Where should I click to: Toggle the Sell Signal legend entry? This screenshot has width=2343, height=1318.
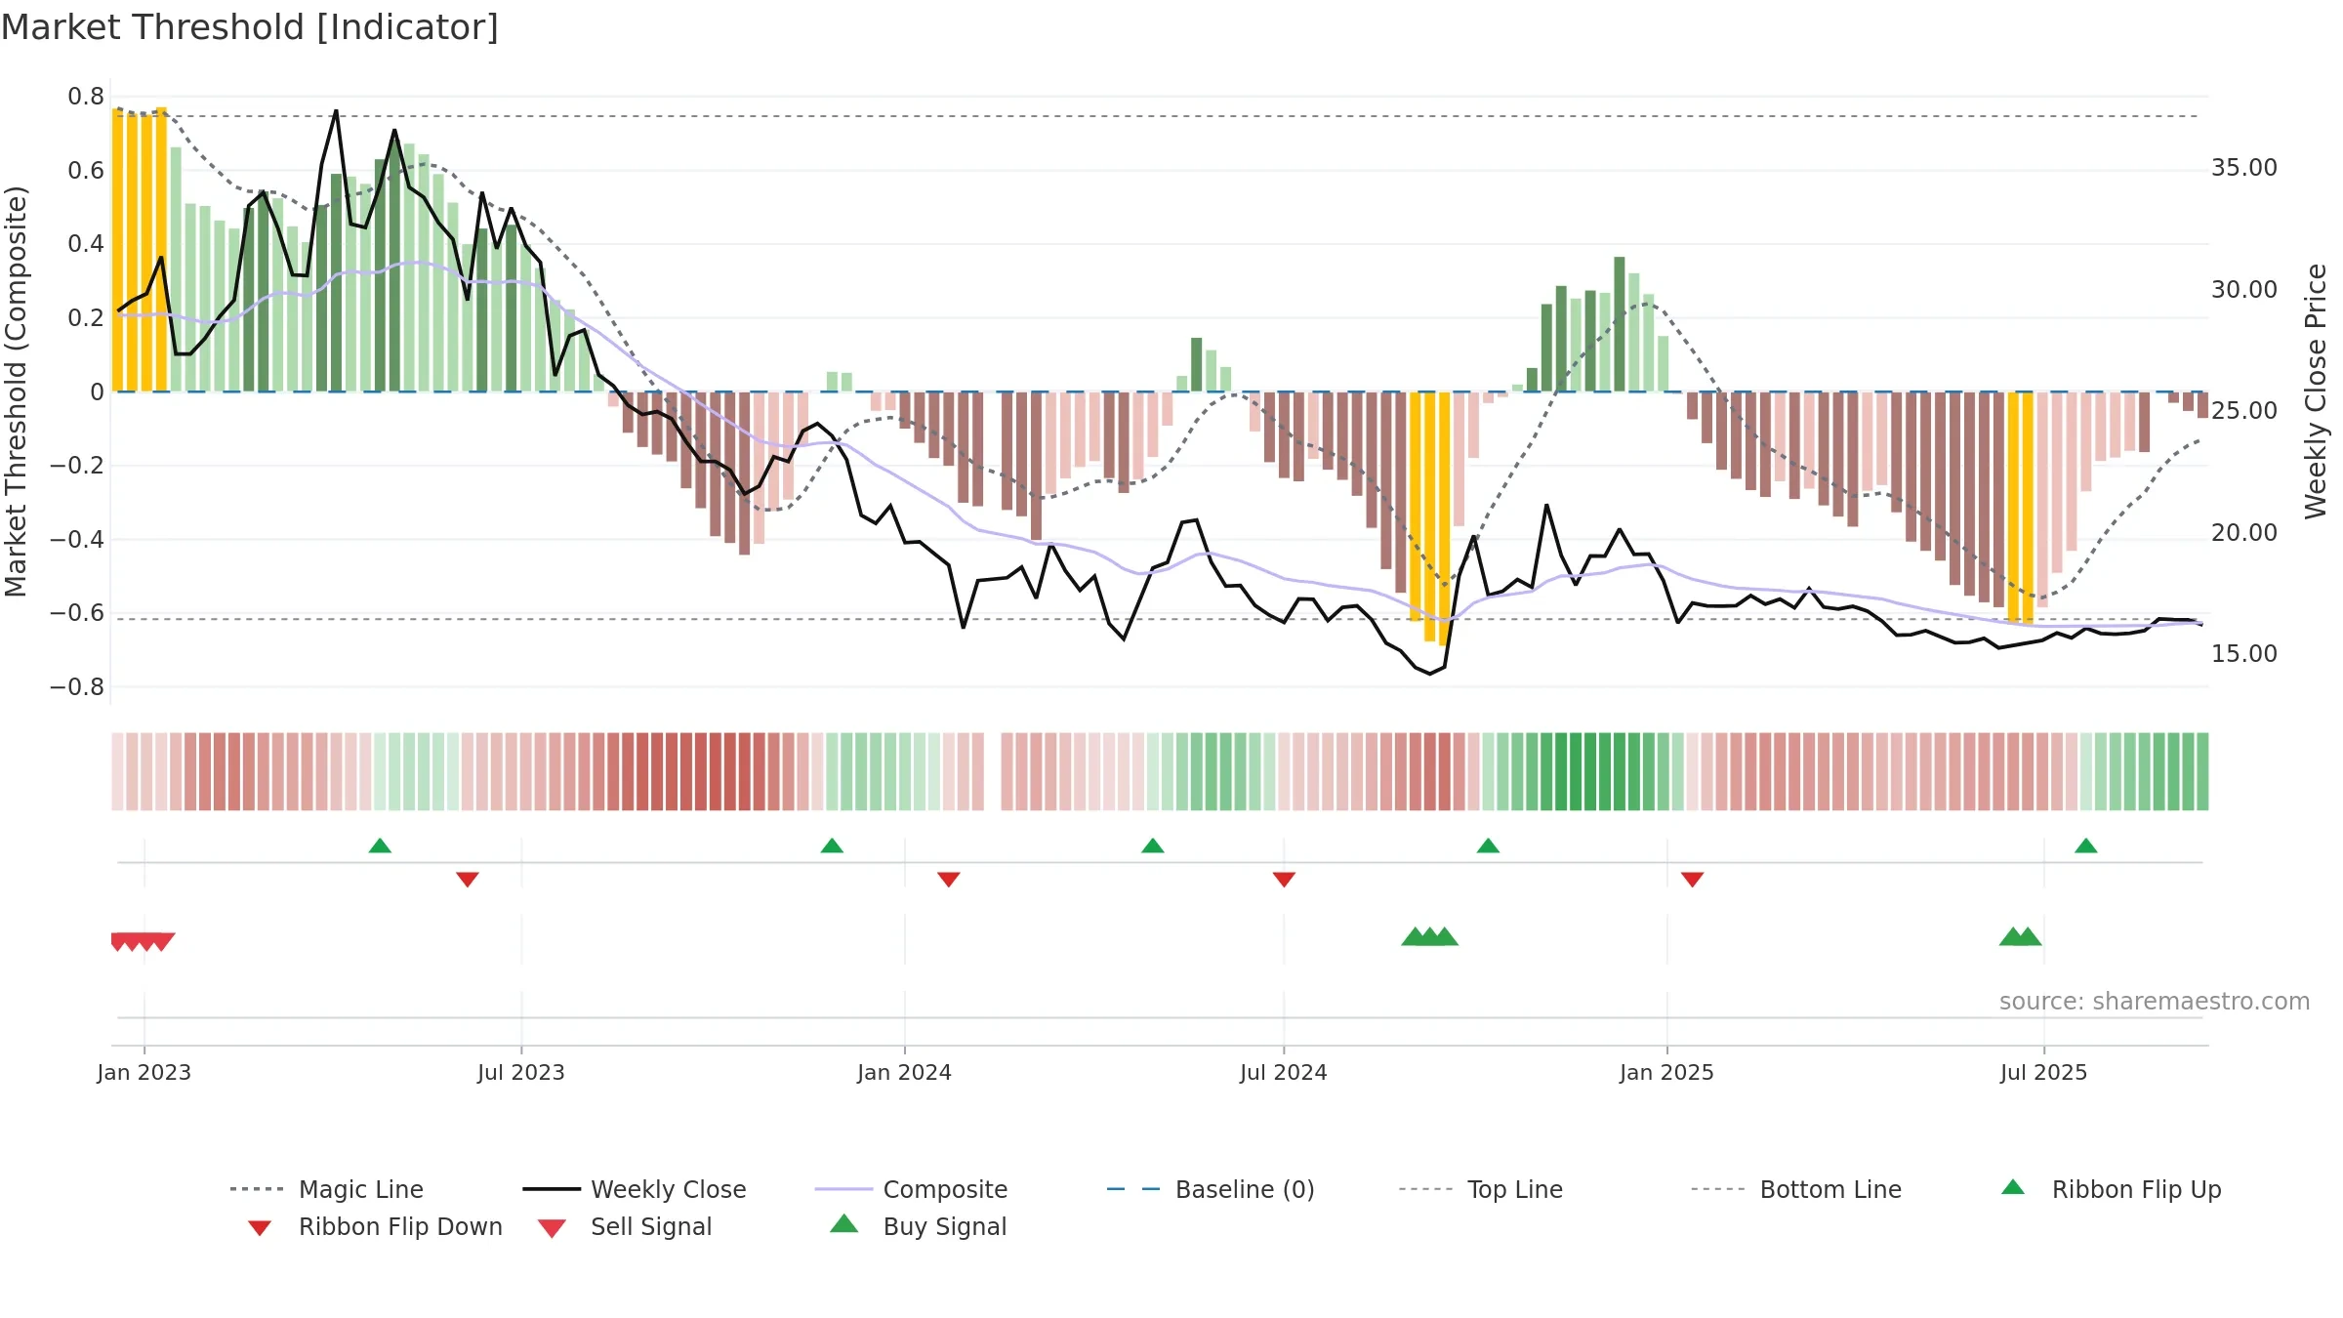click(625, 1226)
